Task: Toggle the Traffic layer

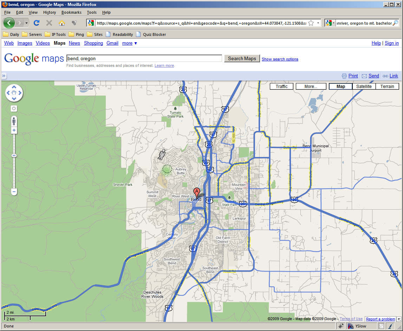Action: coord(281,86)
